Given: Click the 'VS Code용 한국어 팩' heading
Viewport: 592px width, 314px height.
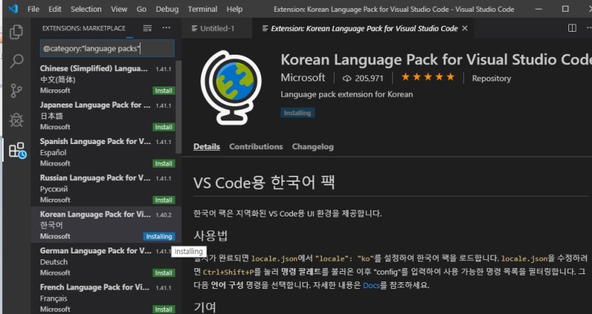Looking at the screenshot, I should point(264,182).
